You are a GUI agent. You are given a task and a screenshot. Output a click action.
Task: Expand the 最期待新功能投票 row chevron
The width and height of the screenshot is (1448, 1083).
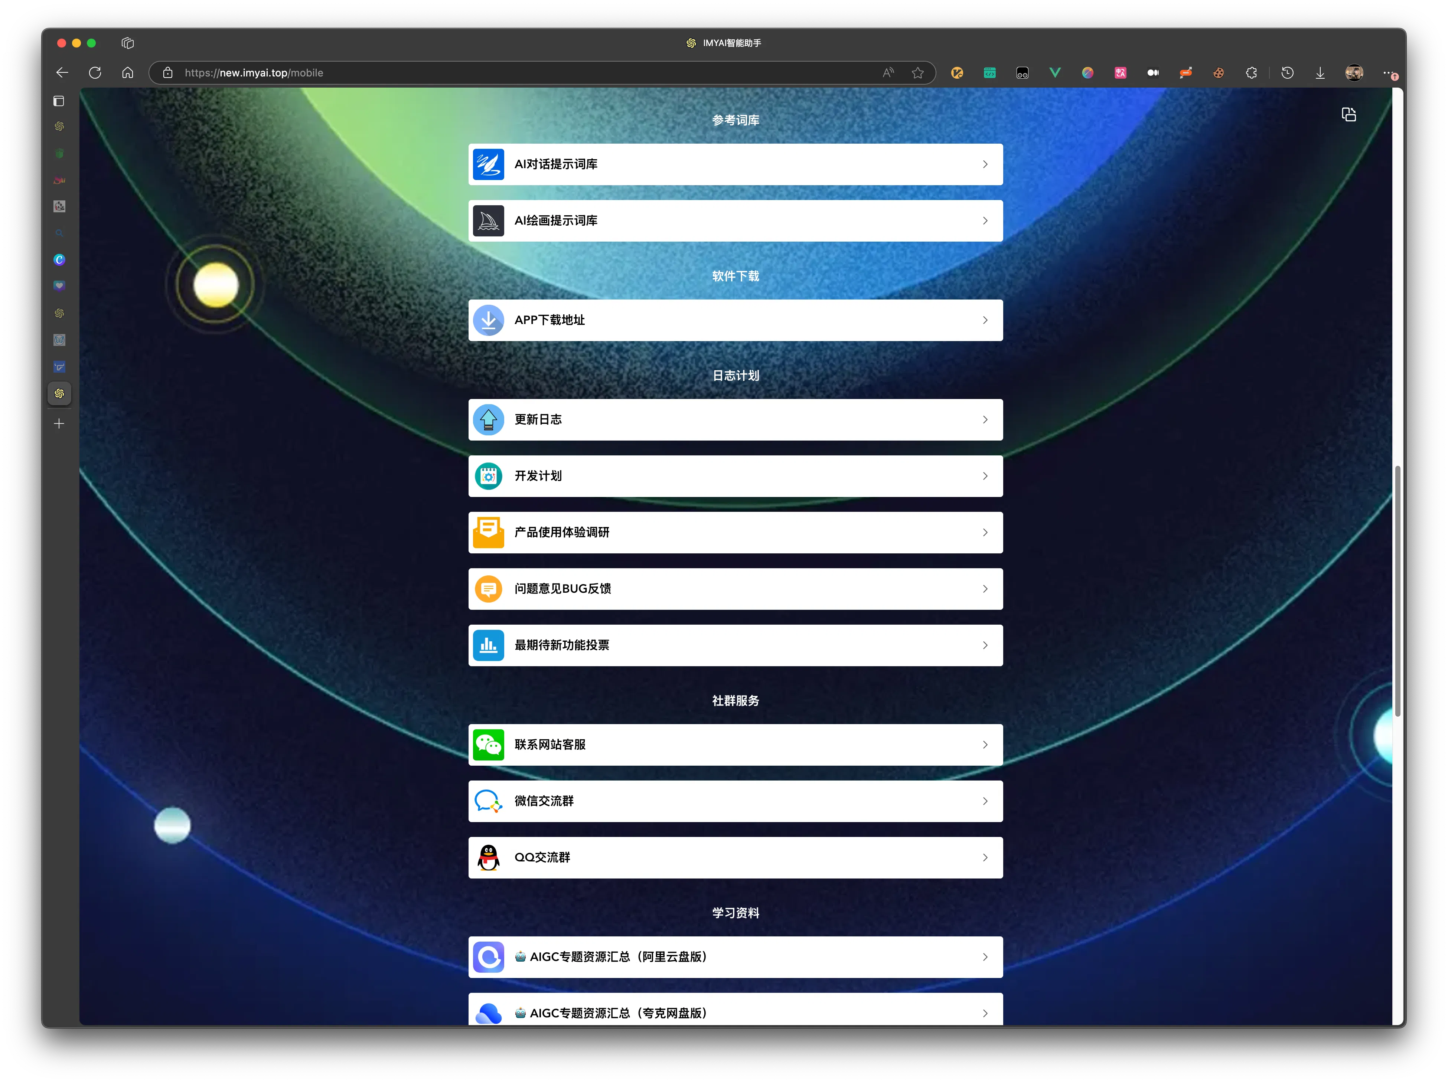point(985,645)
